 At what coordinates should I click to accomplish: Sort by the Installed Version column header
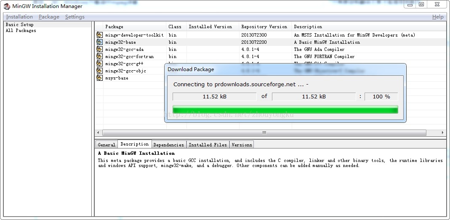[213, 27]
